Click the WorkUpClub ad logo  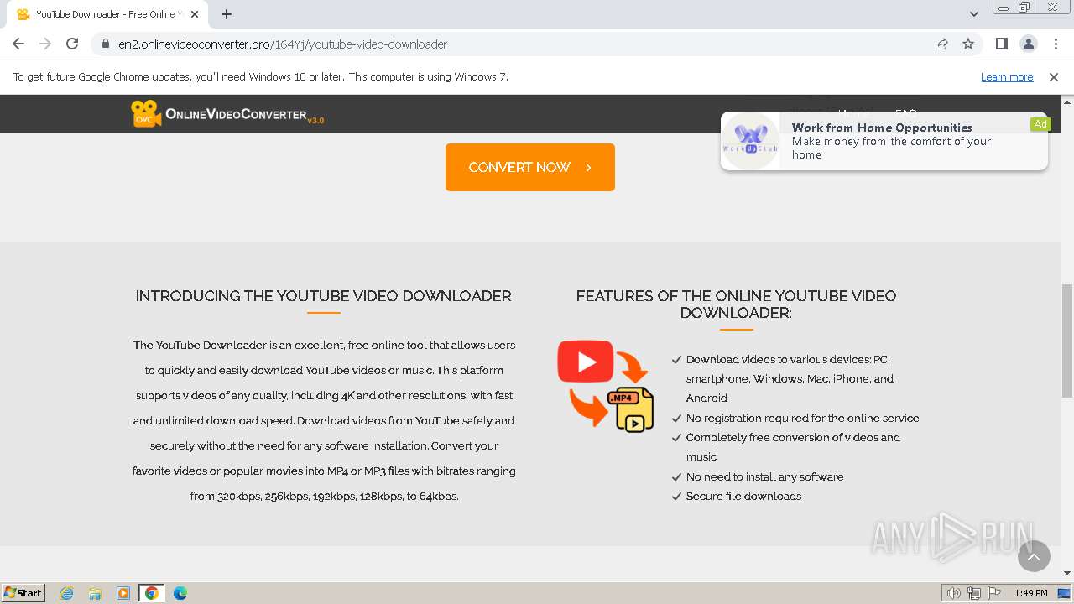751,140
